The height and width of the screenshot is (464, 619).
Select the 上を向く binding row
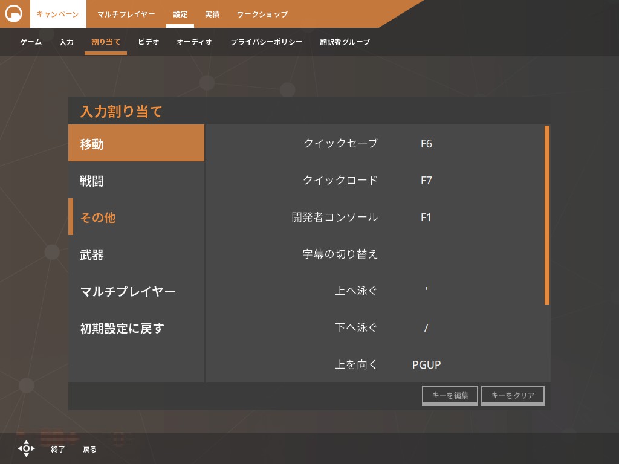click(375, 364)
